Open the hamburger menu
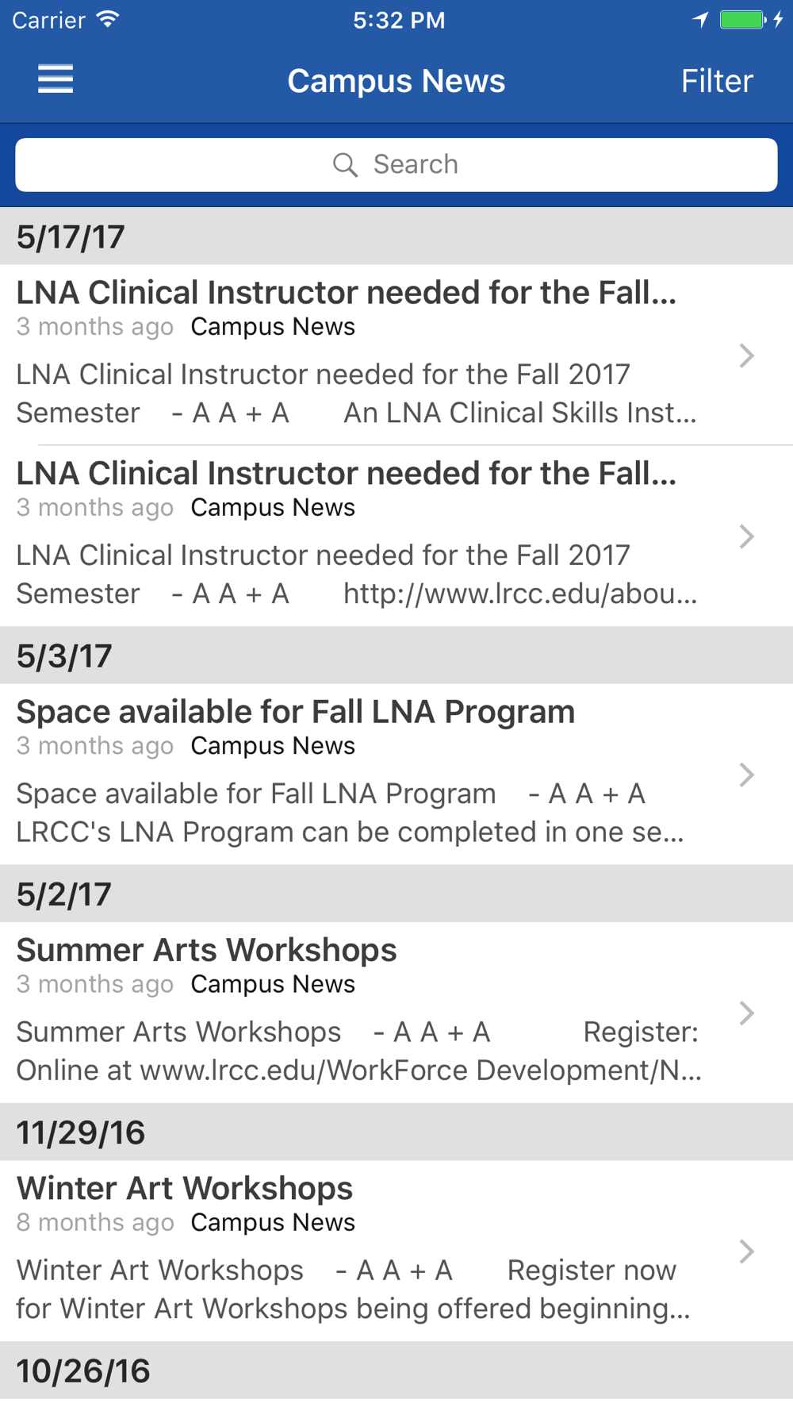 pyautogui.click(x=56, y=79)
